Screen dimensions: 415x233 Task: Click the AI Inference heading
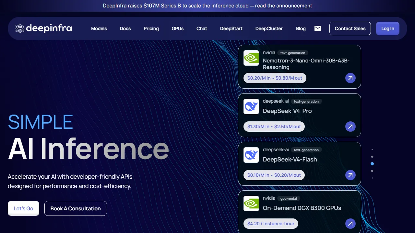click(x=88, y=149)
